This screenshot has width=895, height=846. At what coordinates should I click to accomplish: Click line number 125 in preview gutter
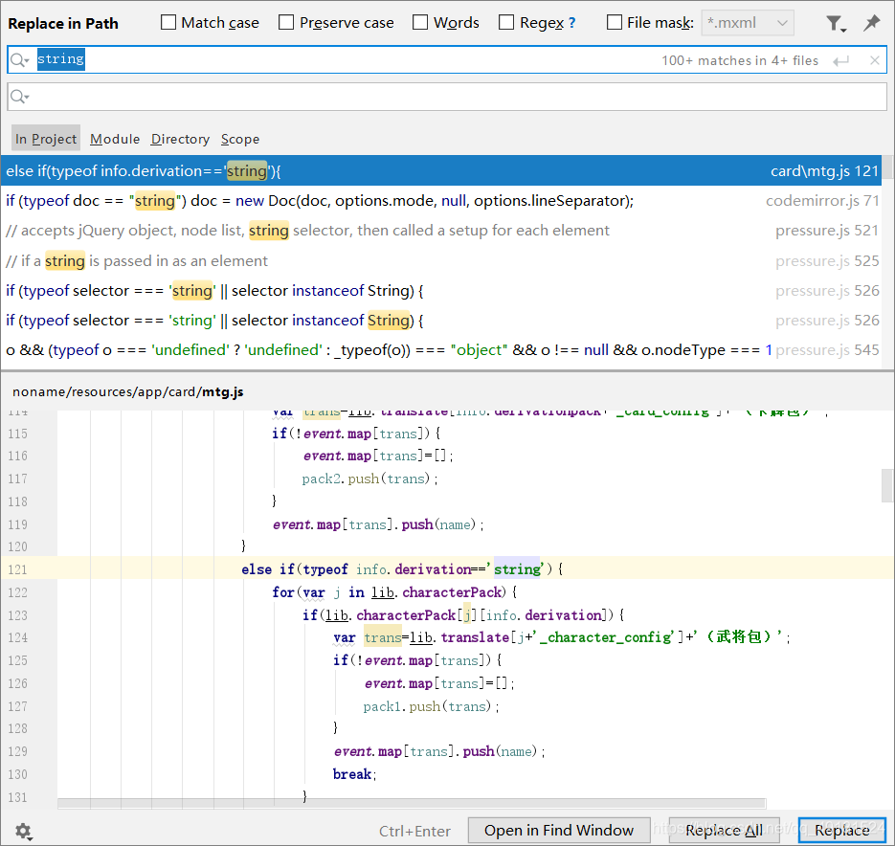coord(17,660)
